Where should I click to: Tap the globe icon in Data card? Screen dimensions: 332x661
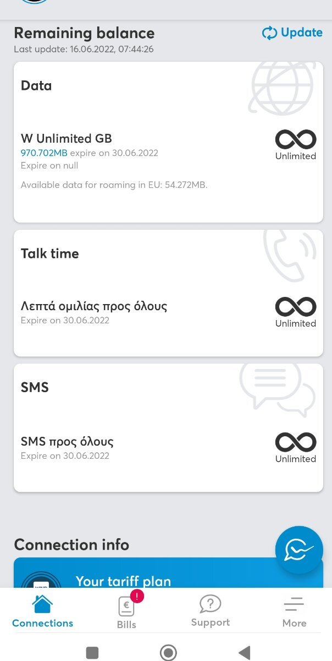(x=282, y=86)
